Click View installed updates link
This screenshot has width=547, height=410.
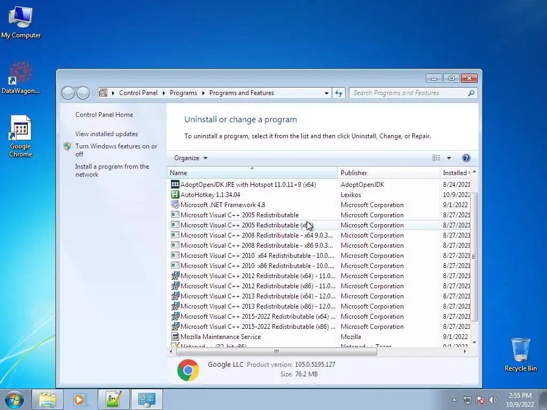point(106,134)
